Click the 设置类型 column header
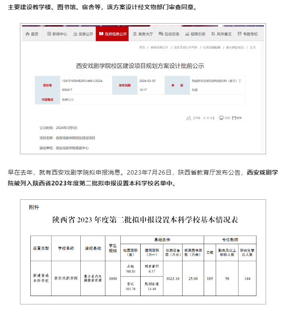The width and height of the screenshot is (286, 312). pyautogui.click(x=41, y=248)
